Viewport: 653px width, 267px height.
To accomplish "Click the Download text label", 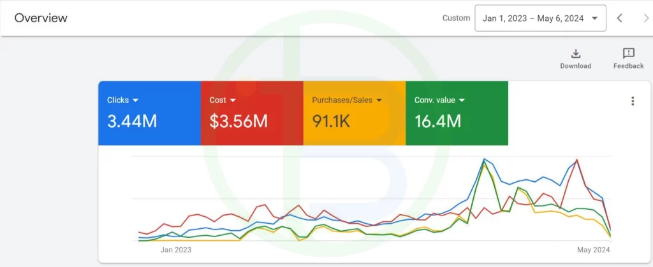I will click(575, 66).
